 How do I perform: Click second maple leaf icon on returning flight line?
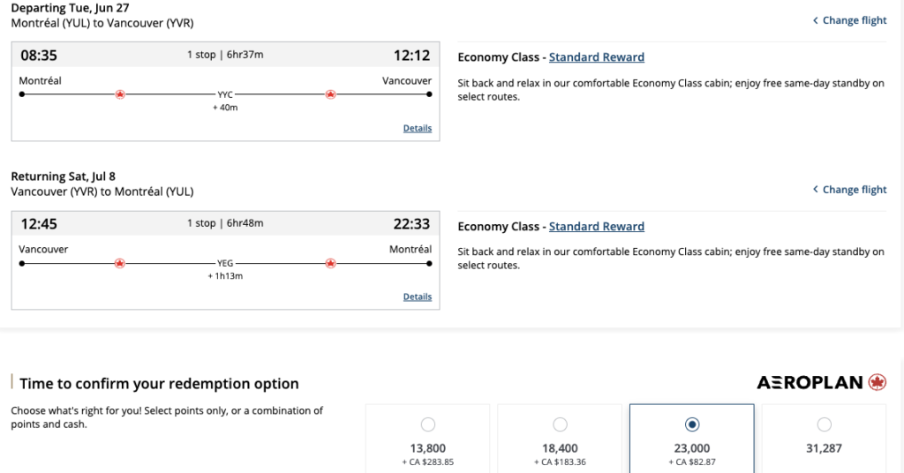[x=330, y=263]
